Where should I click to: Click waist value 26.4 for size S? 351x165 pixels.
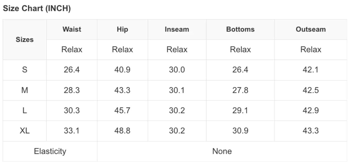[x=72, y=70]
